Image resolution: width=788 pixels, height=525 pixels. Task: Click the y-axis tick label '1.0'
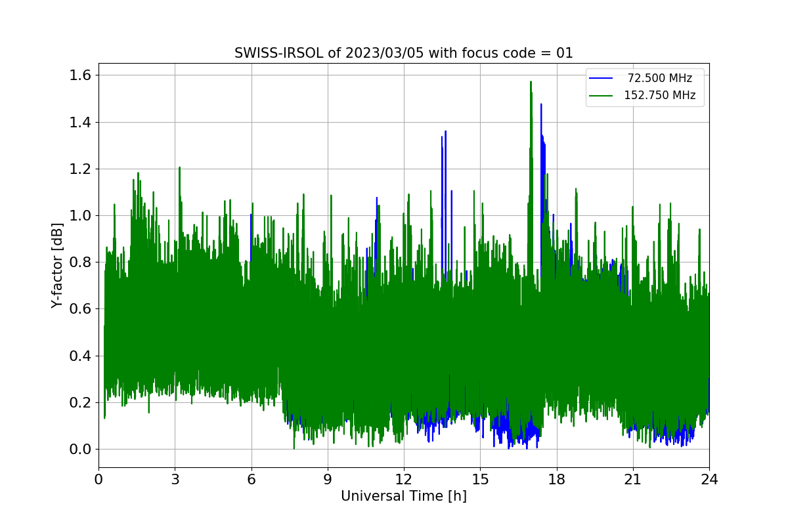[x=80, y=216]
